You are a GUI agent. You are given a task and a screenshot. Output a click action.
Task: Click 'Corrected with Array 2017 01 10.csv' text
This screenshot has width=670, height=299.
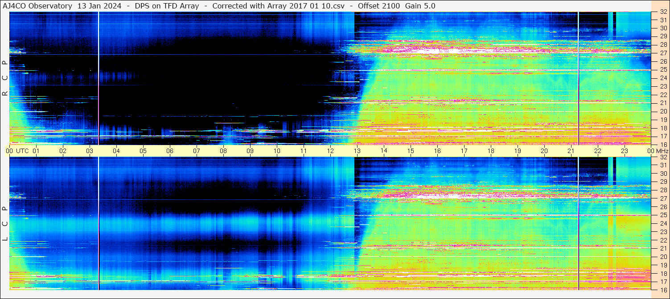pos(278,6)
